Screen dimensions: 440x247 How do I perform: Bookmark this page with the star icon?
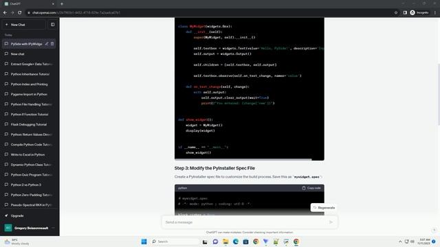tap(396, 12)
